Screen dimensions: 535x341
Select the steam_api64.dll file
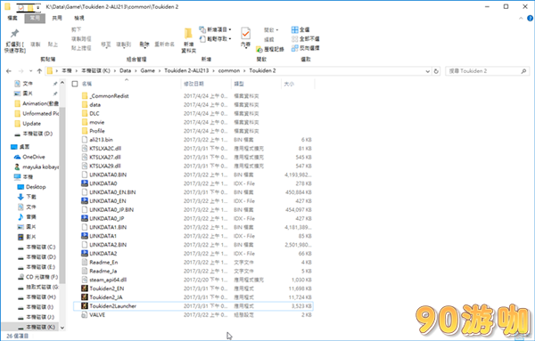point(193,280)
